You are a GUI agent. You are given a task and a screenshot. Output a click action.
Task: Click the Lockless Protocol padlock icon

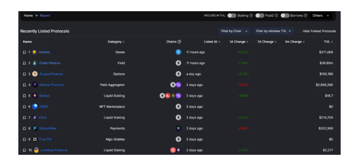coord(36,150)
